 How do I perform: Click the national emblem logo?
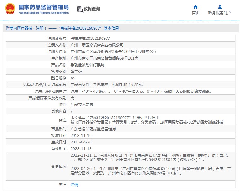point(10,9)
